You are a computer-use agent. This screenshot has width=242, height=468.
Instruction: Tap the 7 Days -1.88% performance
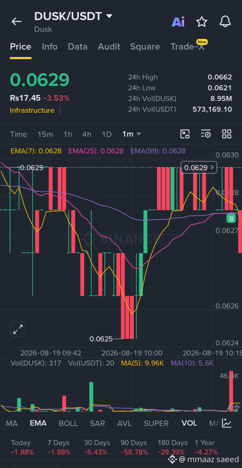(x=59, y=448)
